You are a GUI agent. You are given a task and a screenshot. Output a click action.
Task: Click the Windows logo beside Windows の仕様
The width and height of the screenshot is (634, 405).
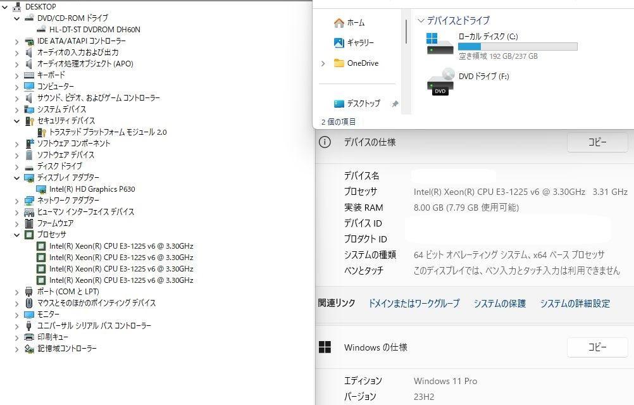point(325,347)
